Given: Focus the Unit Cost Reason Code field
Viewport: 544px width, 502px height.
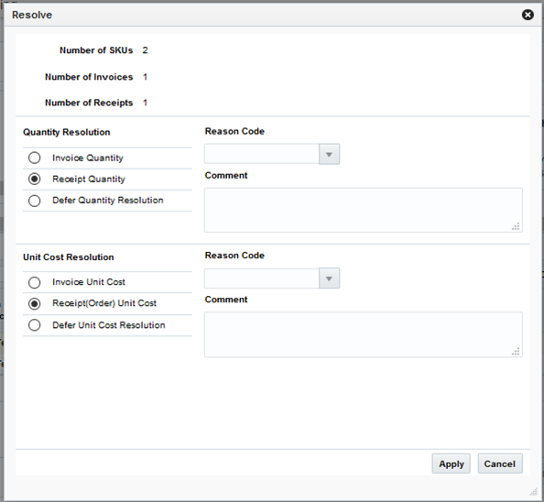Looking at the screenshot, I should coord(262,278).
